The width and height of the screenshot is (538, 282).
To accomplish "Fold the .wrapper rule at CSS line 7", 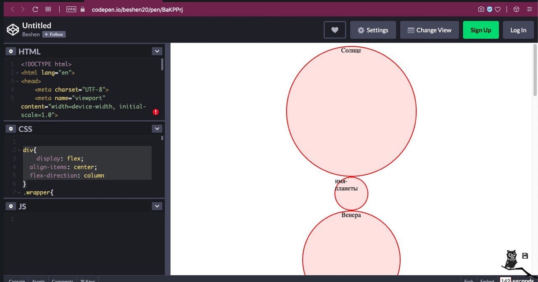I will tap(19, 192).
